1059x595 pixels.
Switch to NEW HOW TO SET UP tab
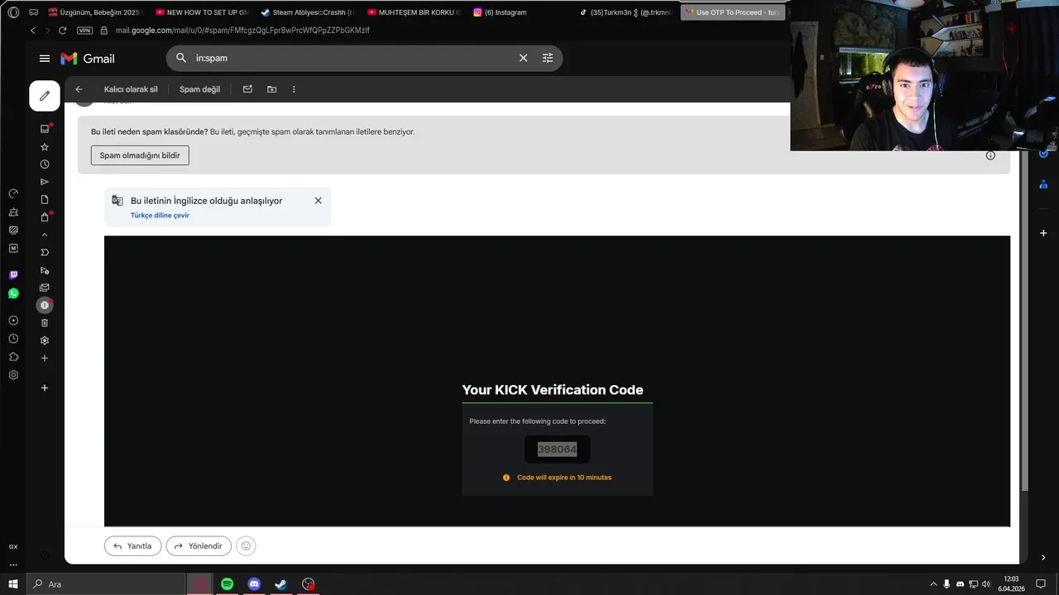click(202, 12)
